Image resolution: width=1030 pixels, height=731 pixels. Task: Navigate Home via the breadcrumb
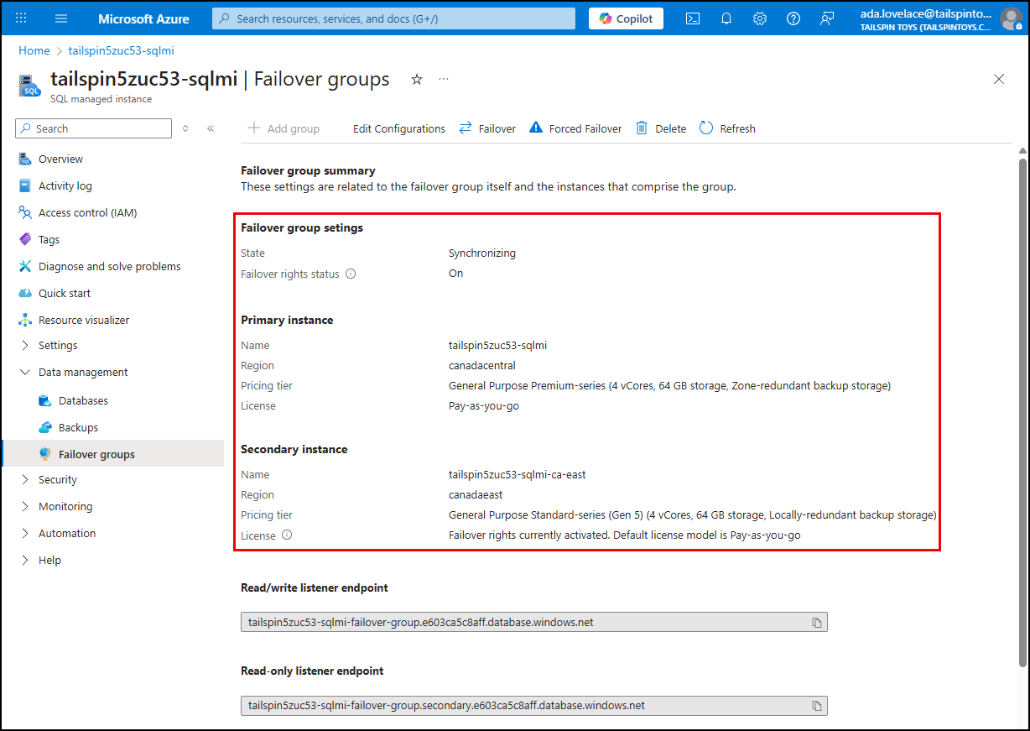(x=34, y=50)
